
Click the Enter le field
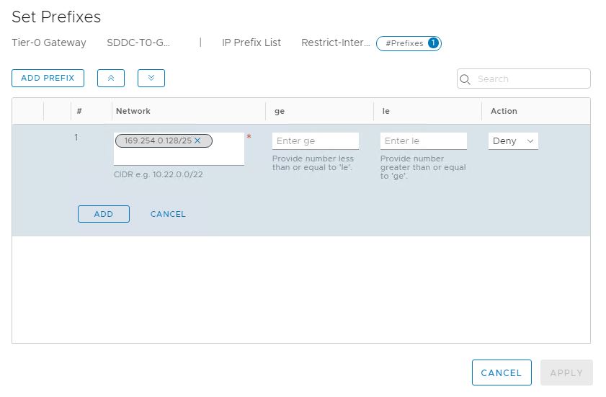[x=424, y=141]
